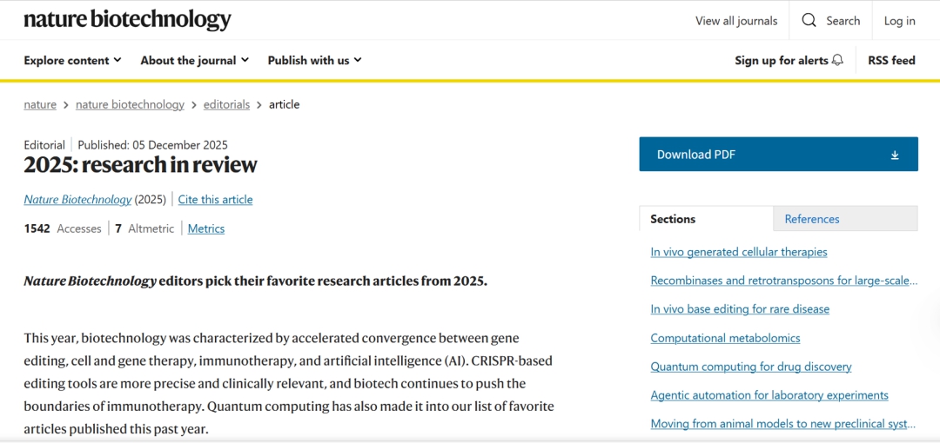Go to editorials breadcrumb
This screenshot has width=940, height=443.
(x=226, y=104)
